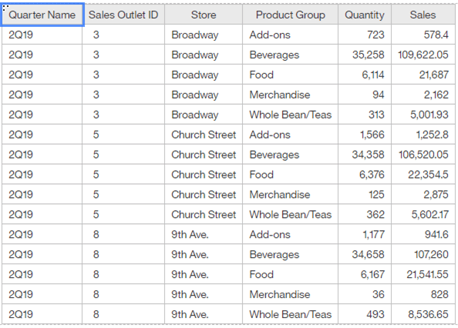Viewport: 458px width, 328px height.
Task: Click the Sales Outlet ID column header
Action: pos(123,15)
